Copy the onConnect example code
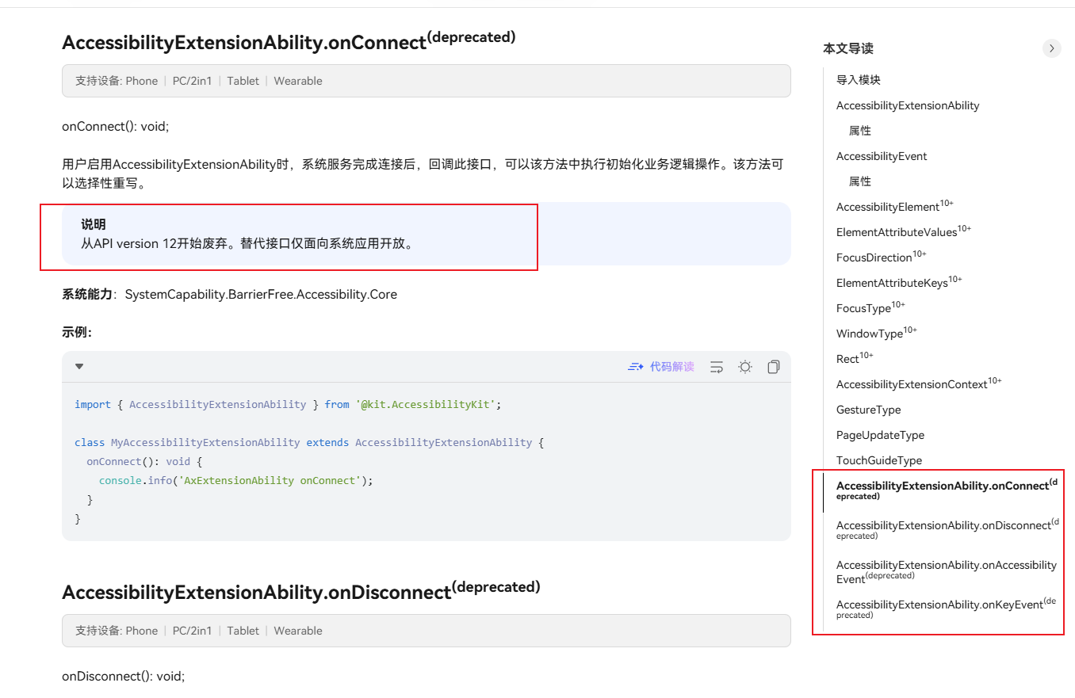The height and width of the screenshot is (698, 1075). tap(774, 367)
